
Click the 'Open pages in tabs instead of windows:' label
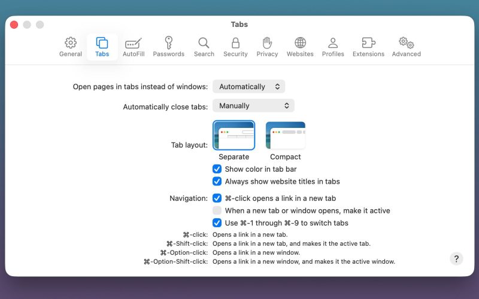[140, 87]
